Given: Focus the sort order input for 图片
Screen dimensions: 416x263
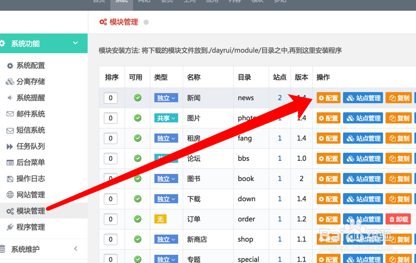Looking at the screenshot, I should 111,118.
